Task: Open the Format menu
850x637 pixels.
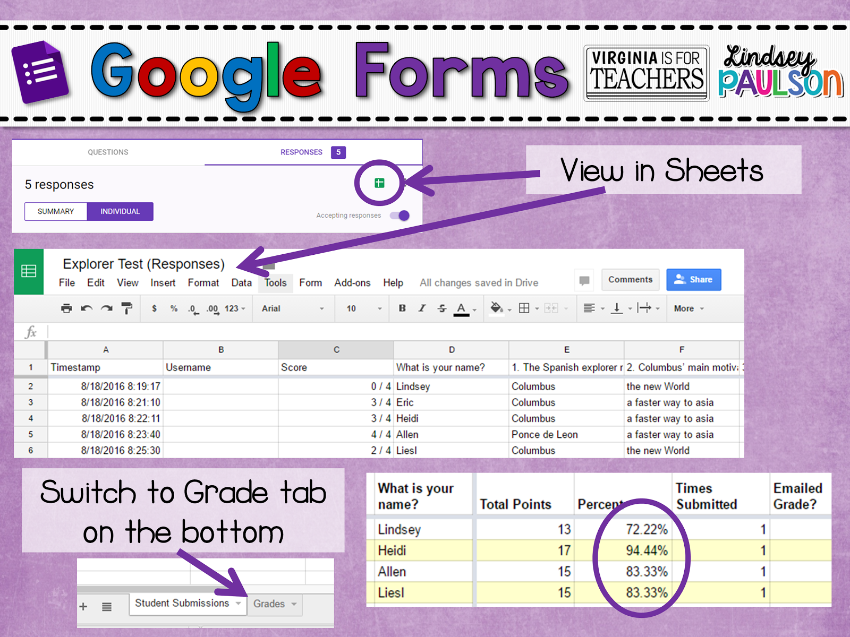Action: (x=203, y=283)
